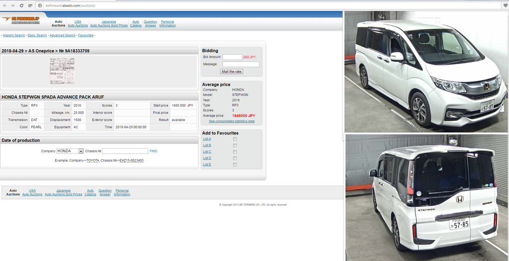Screen dimensions: 509x261
Task: View the front photo of white Honda
Action: point(426,72)
